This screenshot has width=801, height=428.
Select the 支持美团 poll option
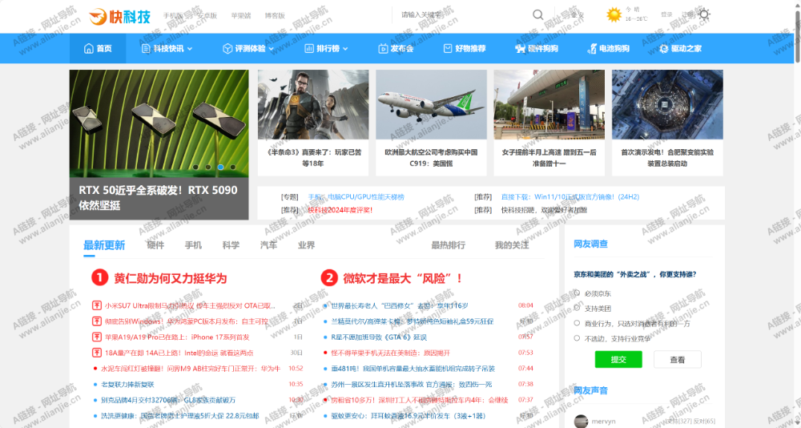pyautogui.click(x=577, y=308)
